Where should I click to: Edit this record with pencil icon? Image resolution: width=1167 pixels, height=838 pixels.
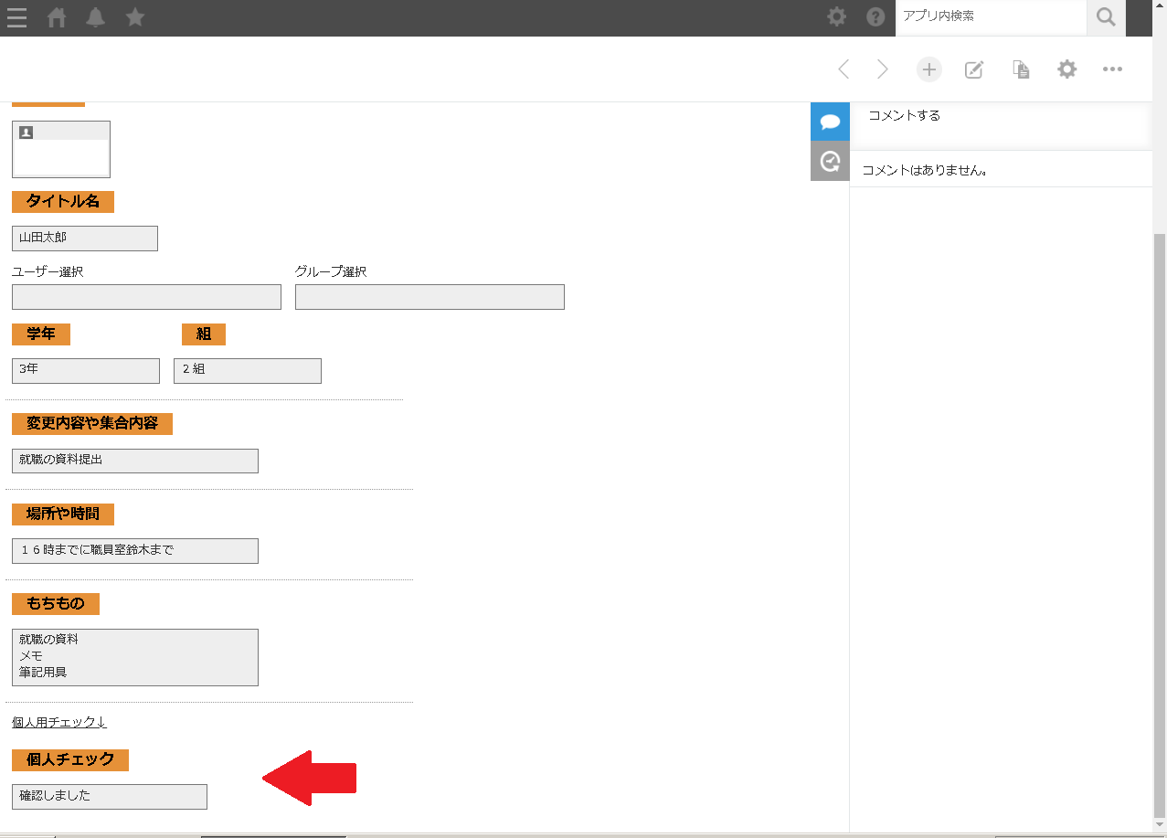pyautogui.click(x=974, y=69)
